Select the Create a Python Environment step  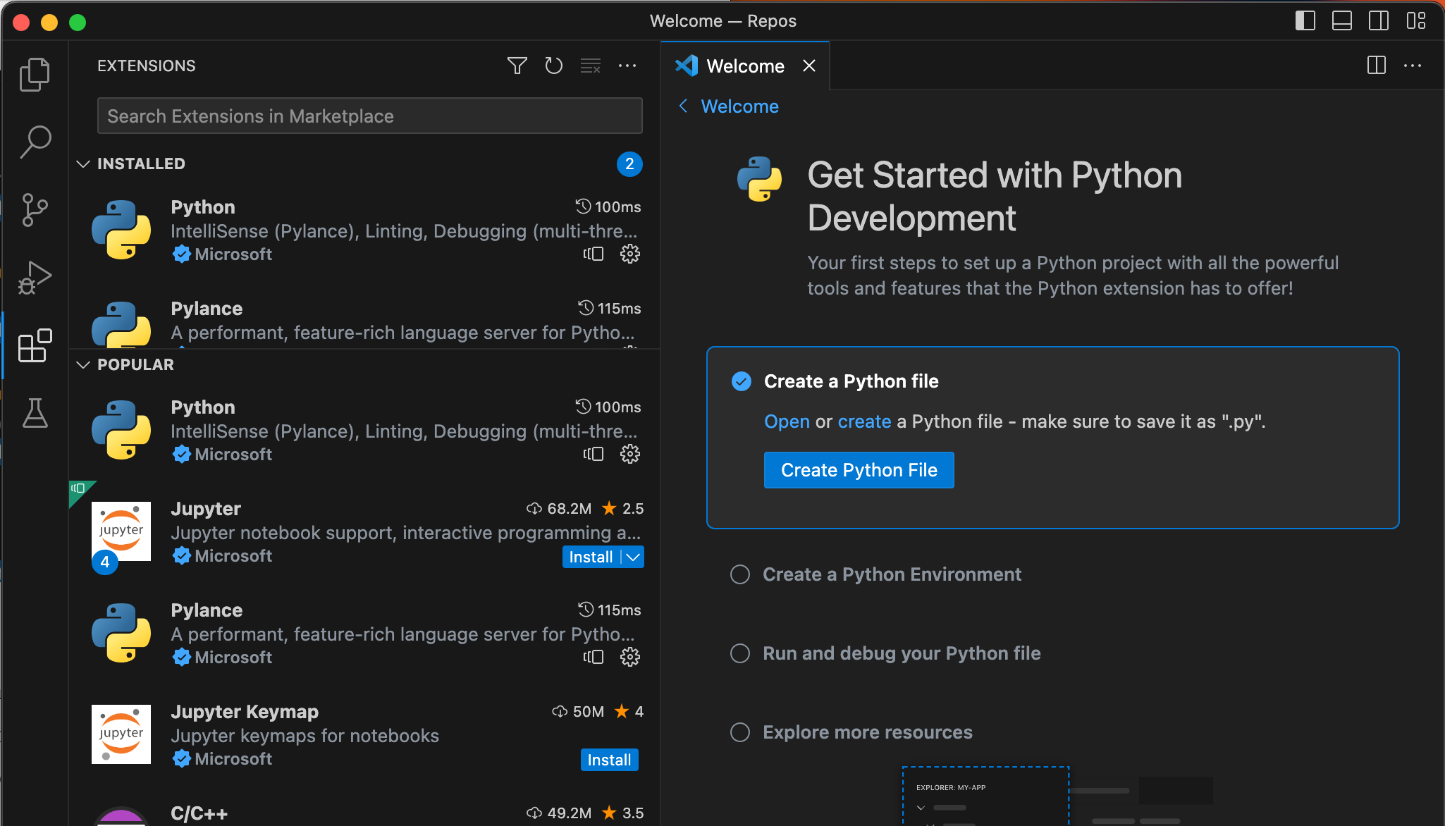[892, 574]
